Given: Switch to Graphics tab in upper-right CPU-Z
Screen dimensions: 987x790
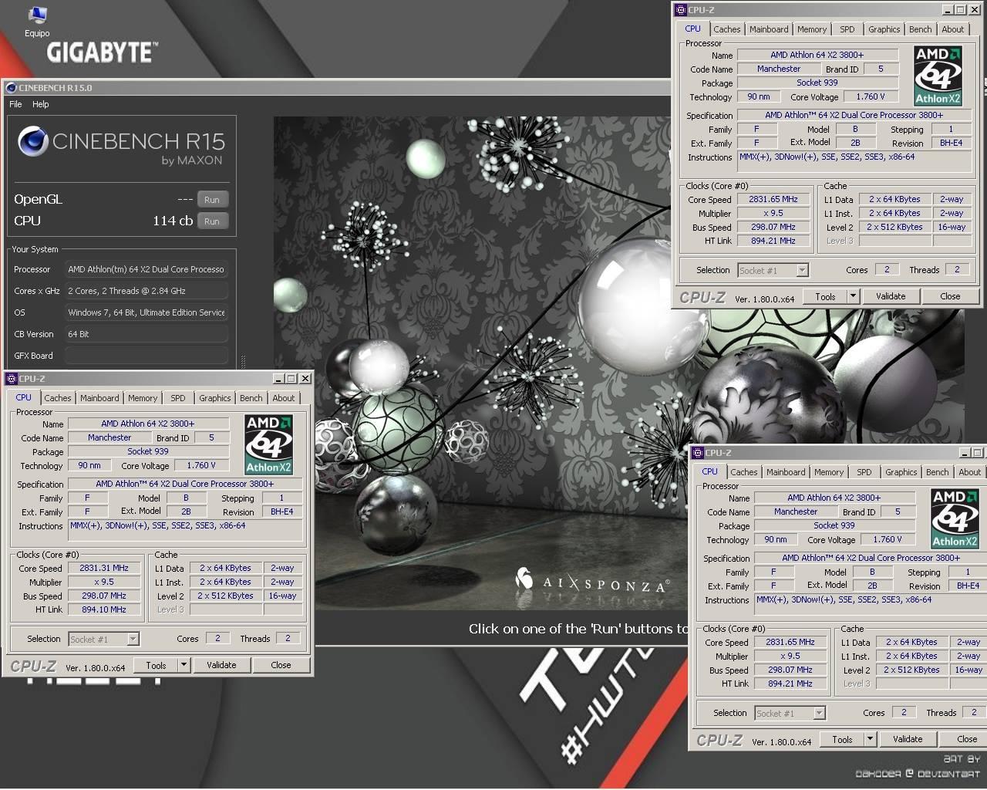Looking at the screenshot, I should (884, 29).
